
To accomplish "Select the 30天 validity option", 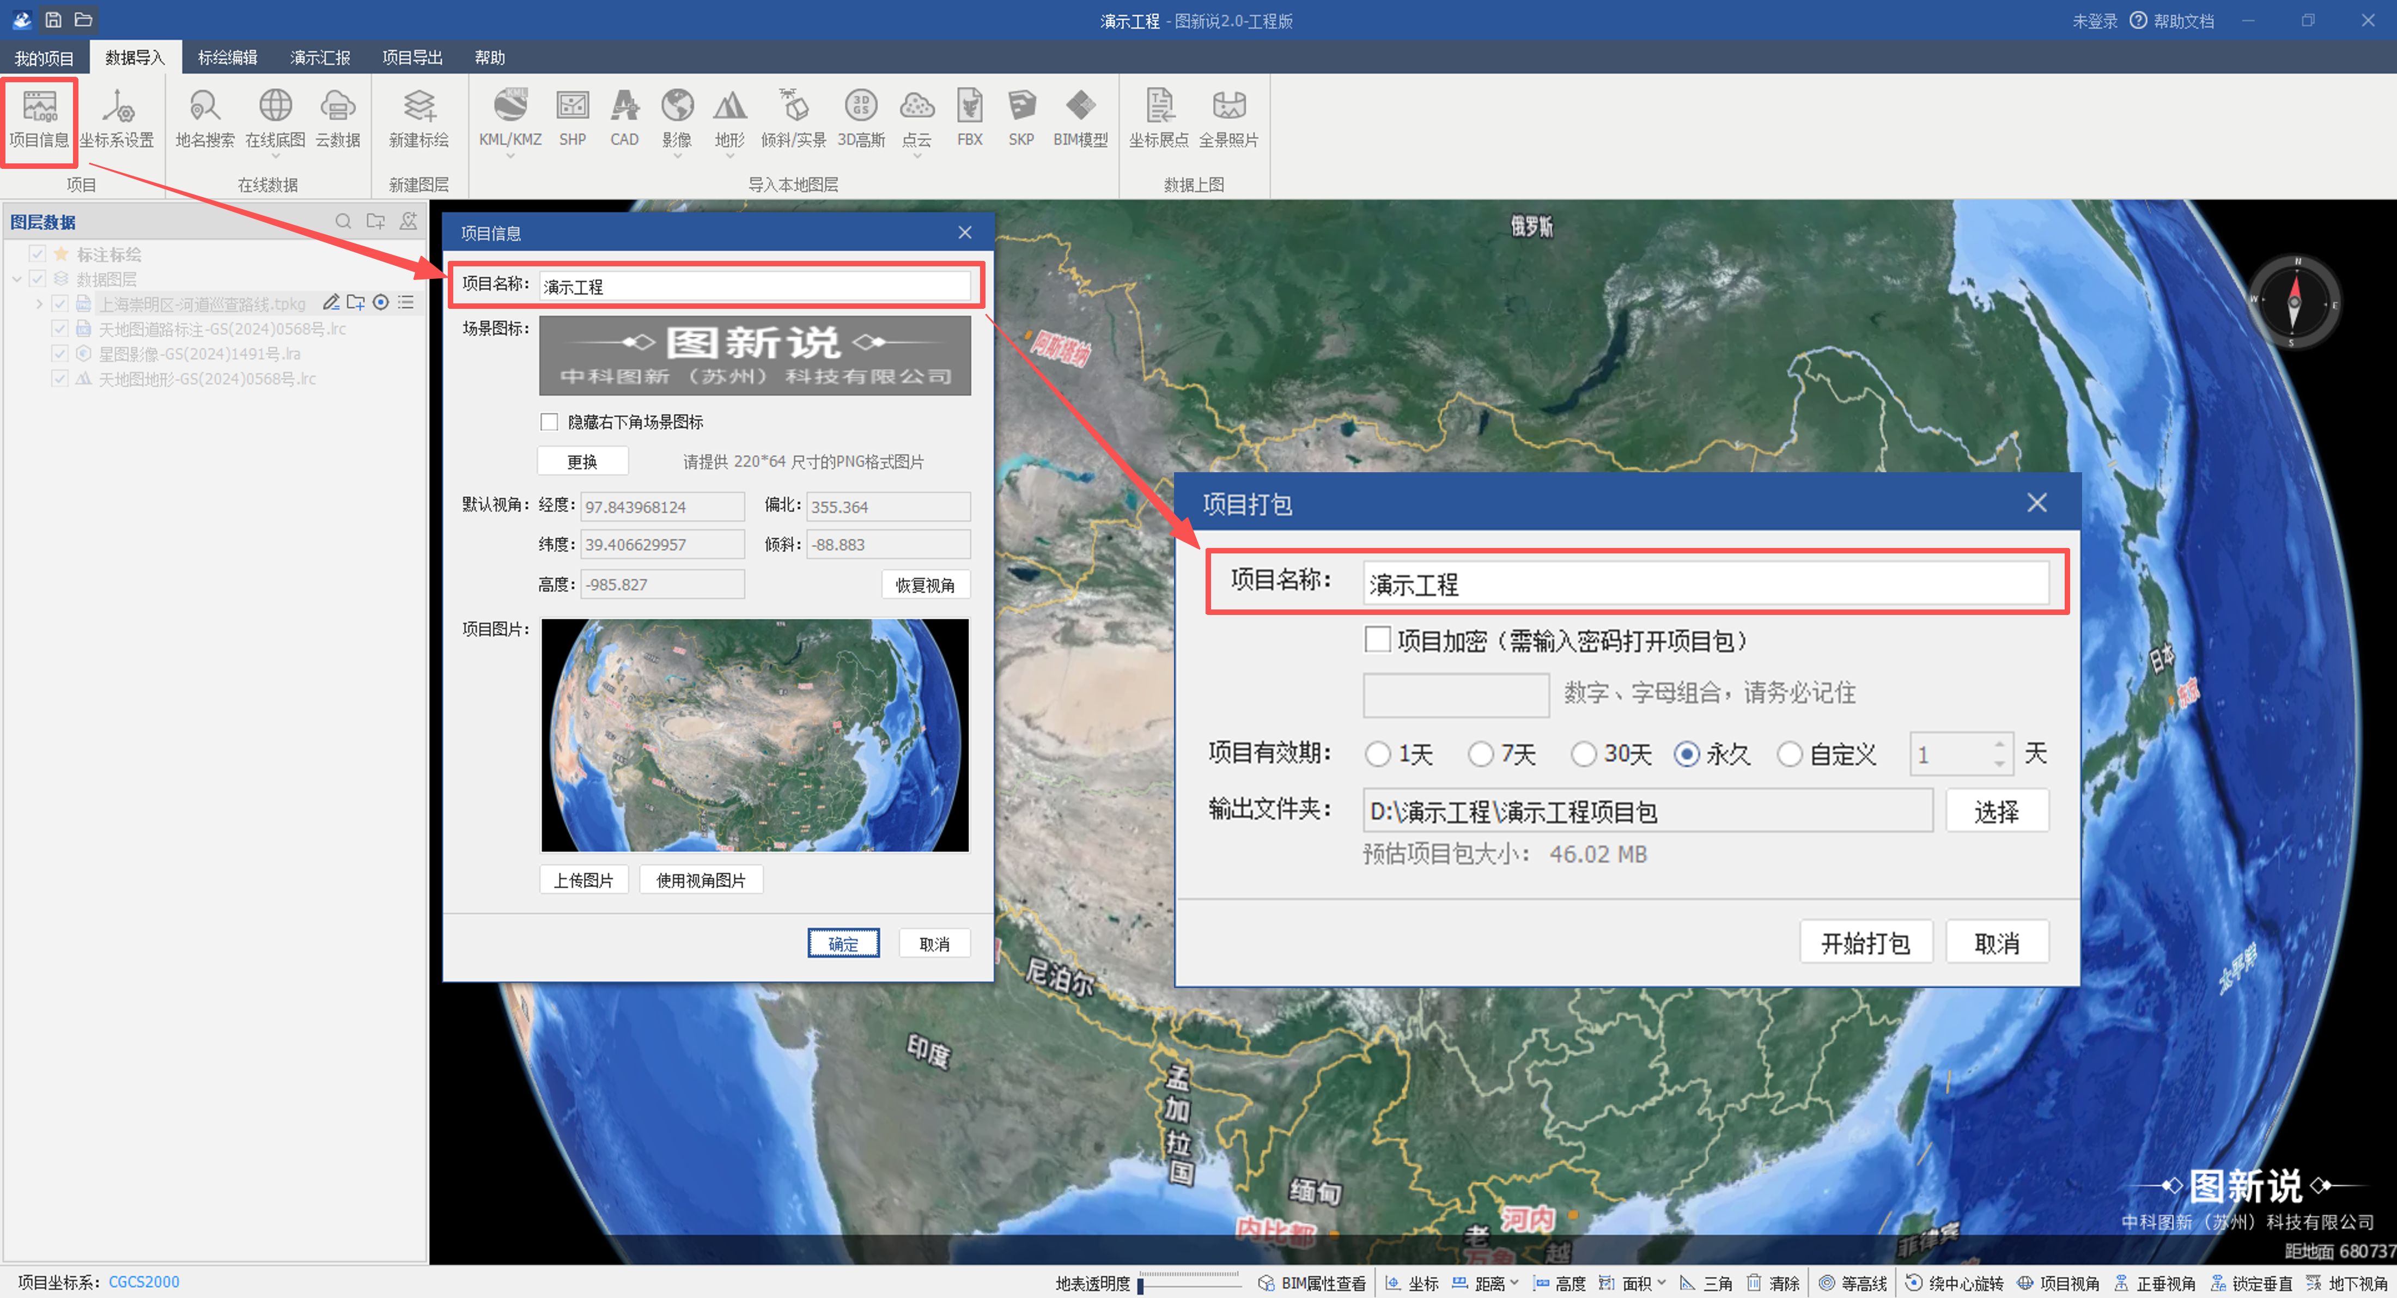I will tap(1584, 754).
